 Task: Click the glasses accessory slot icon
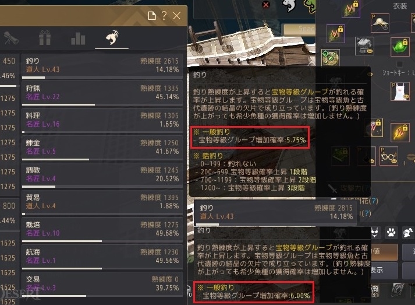389,156
